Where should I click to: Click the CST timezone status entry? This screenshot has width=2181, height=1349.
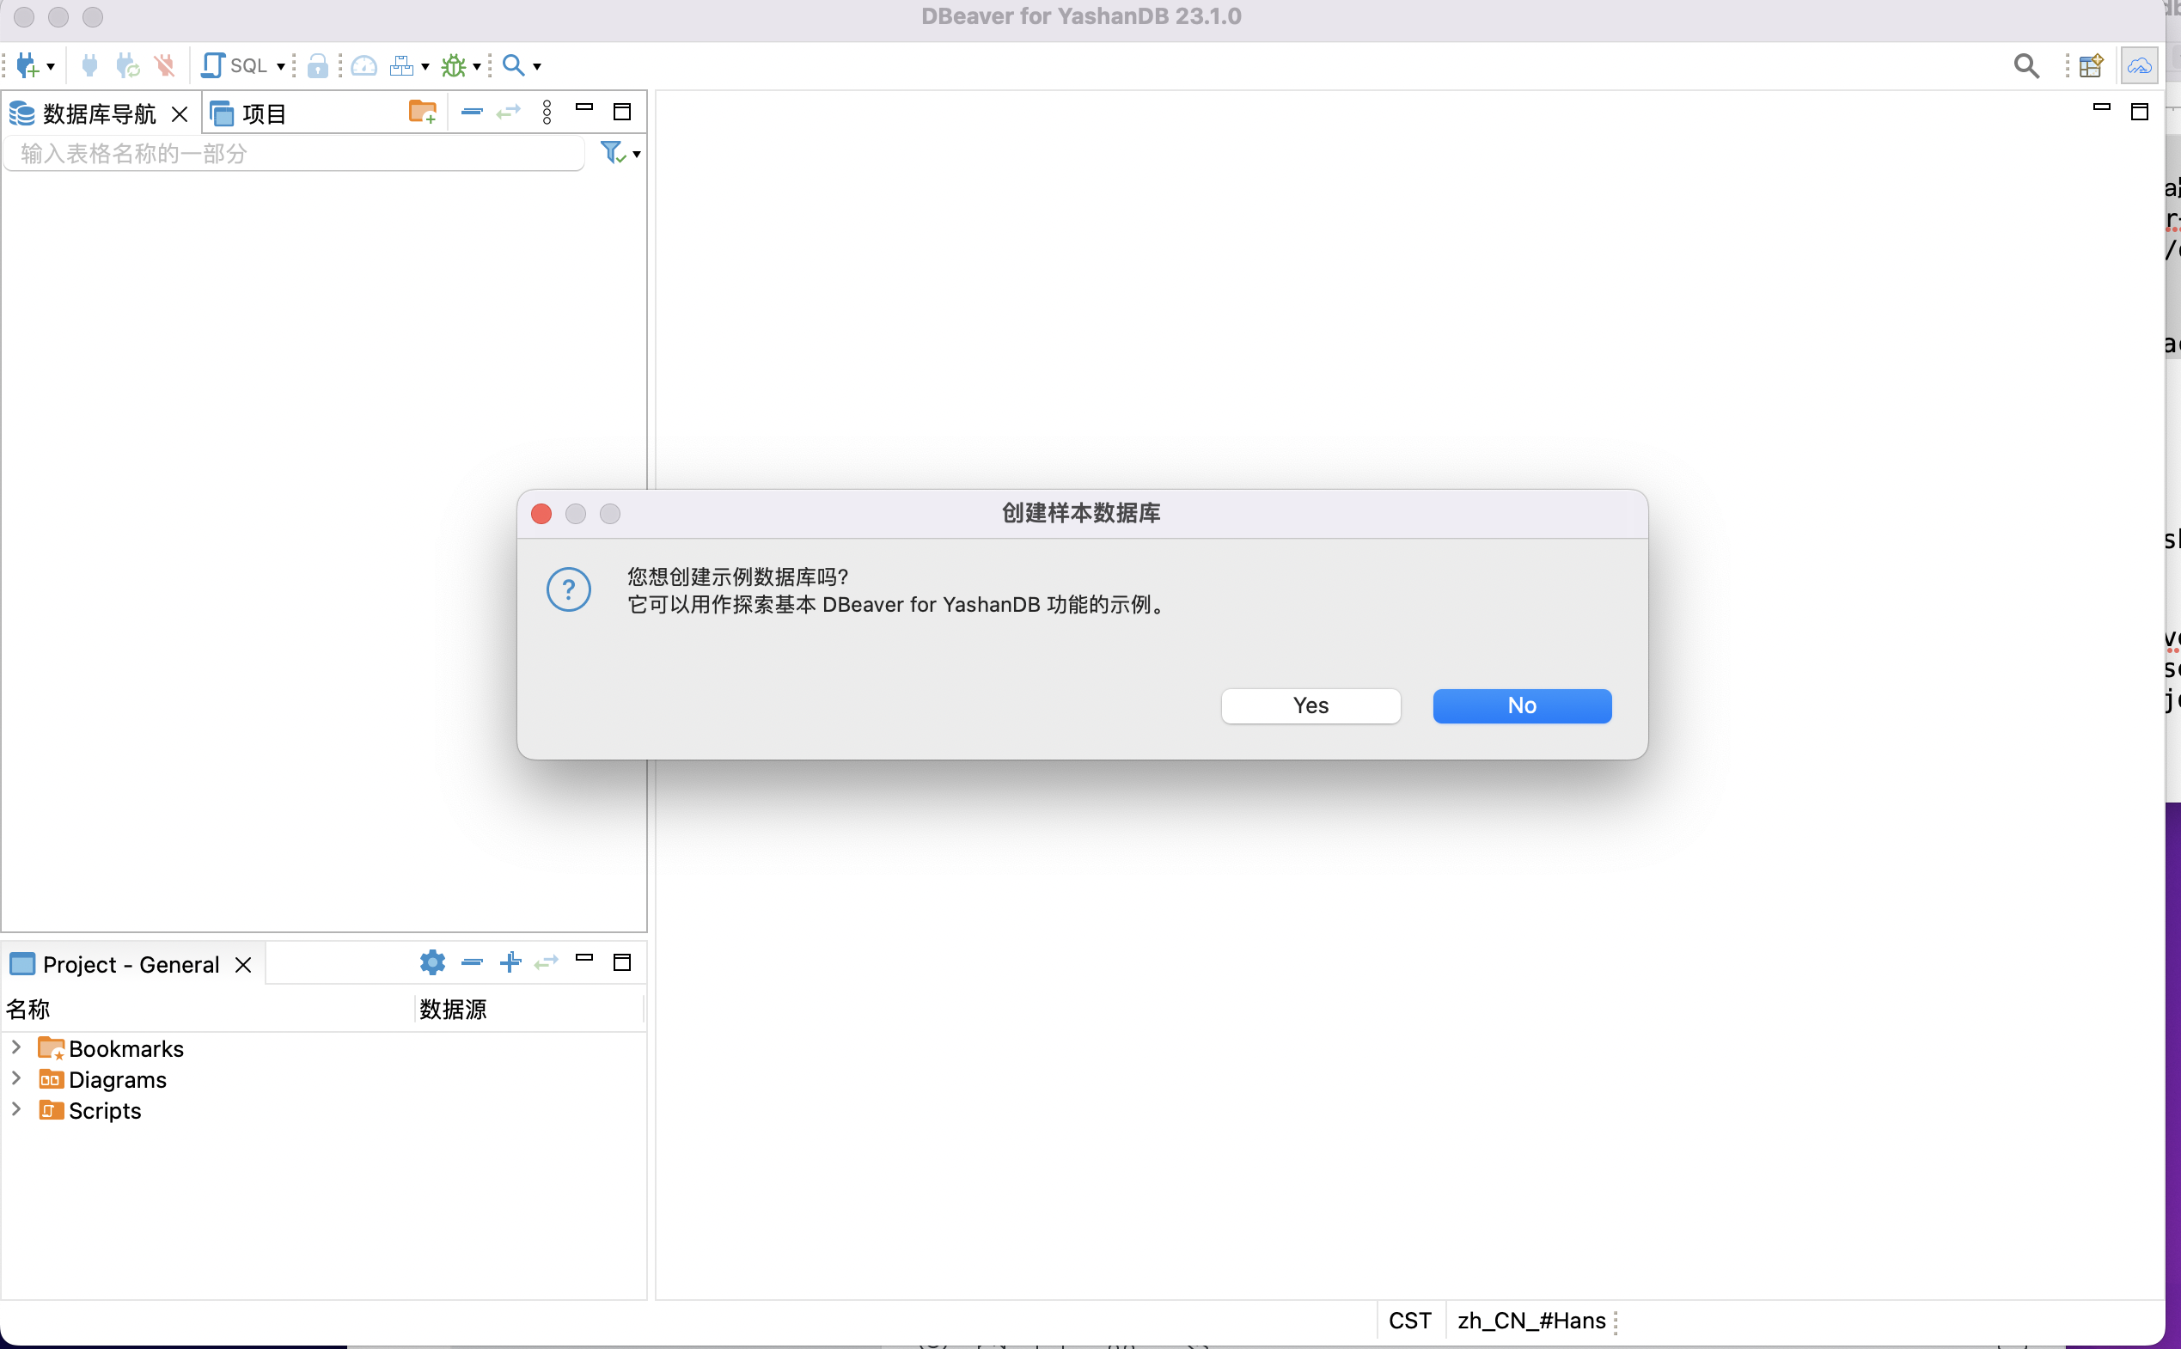pyautogui.click(x=1409, y=1321)
